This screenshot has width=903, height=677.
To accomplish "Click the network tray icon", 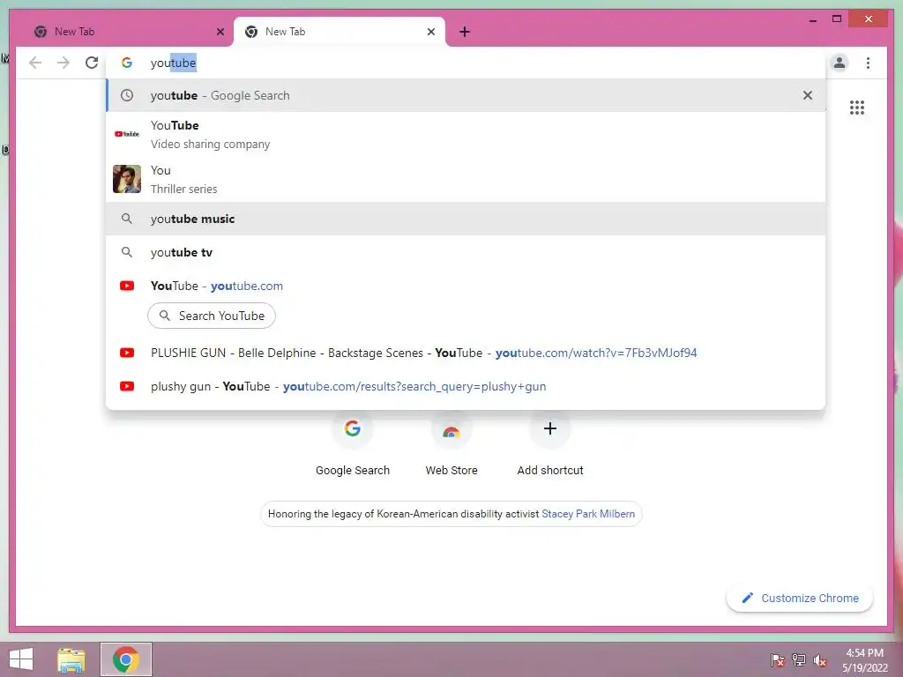I will pos(798,659).
